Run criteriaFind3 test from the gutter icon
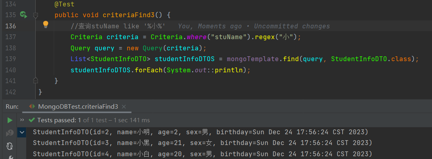 [x=24, y=15]
